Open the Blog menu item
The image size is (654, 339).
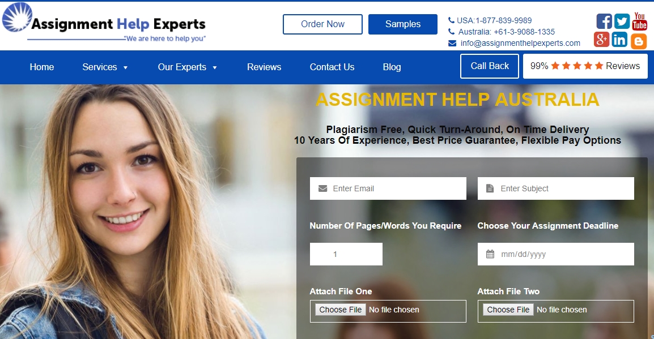pos(392,67)
